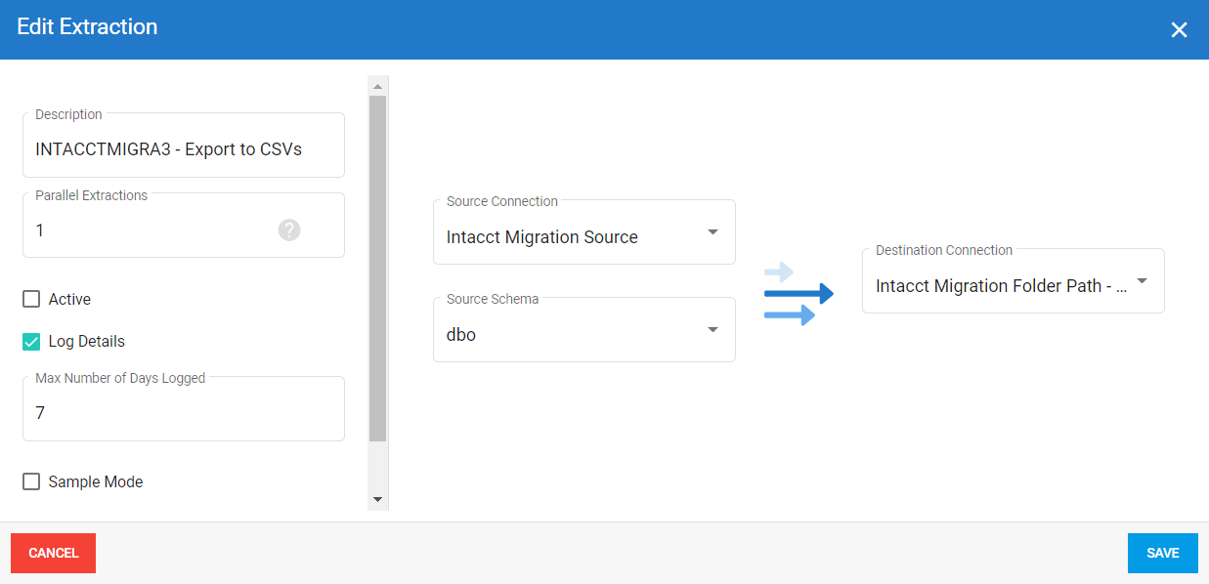Close the Edit Extraction dialog with X
The width and height of the screenshot is (1209, 584).
[x=1179, y=30]
